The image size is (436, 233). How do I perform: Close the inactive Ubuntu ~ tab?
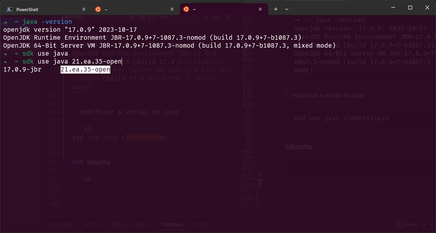point(172,9)
